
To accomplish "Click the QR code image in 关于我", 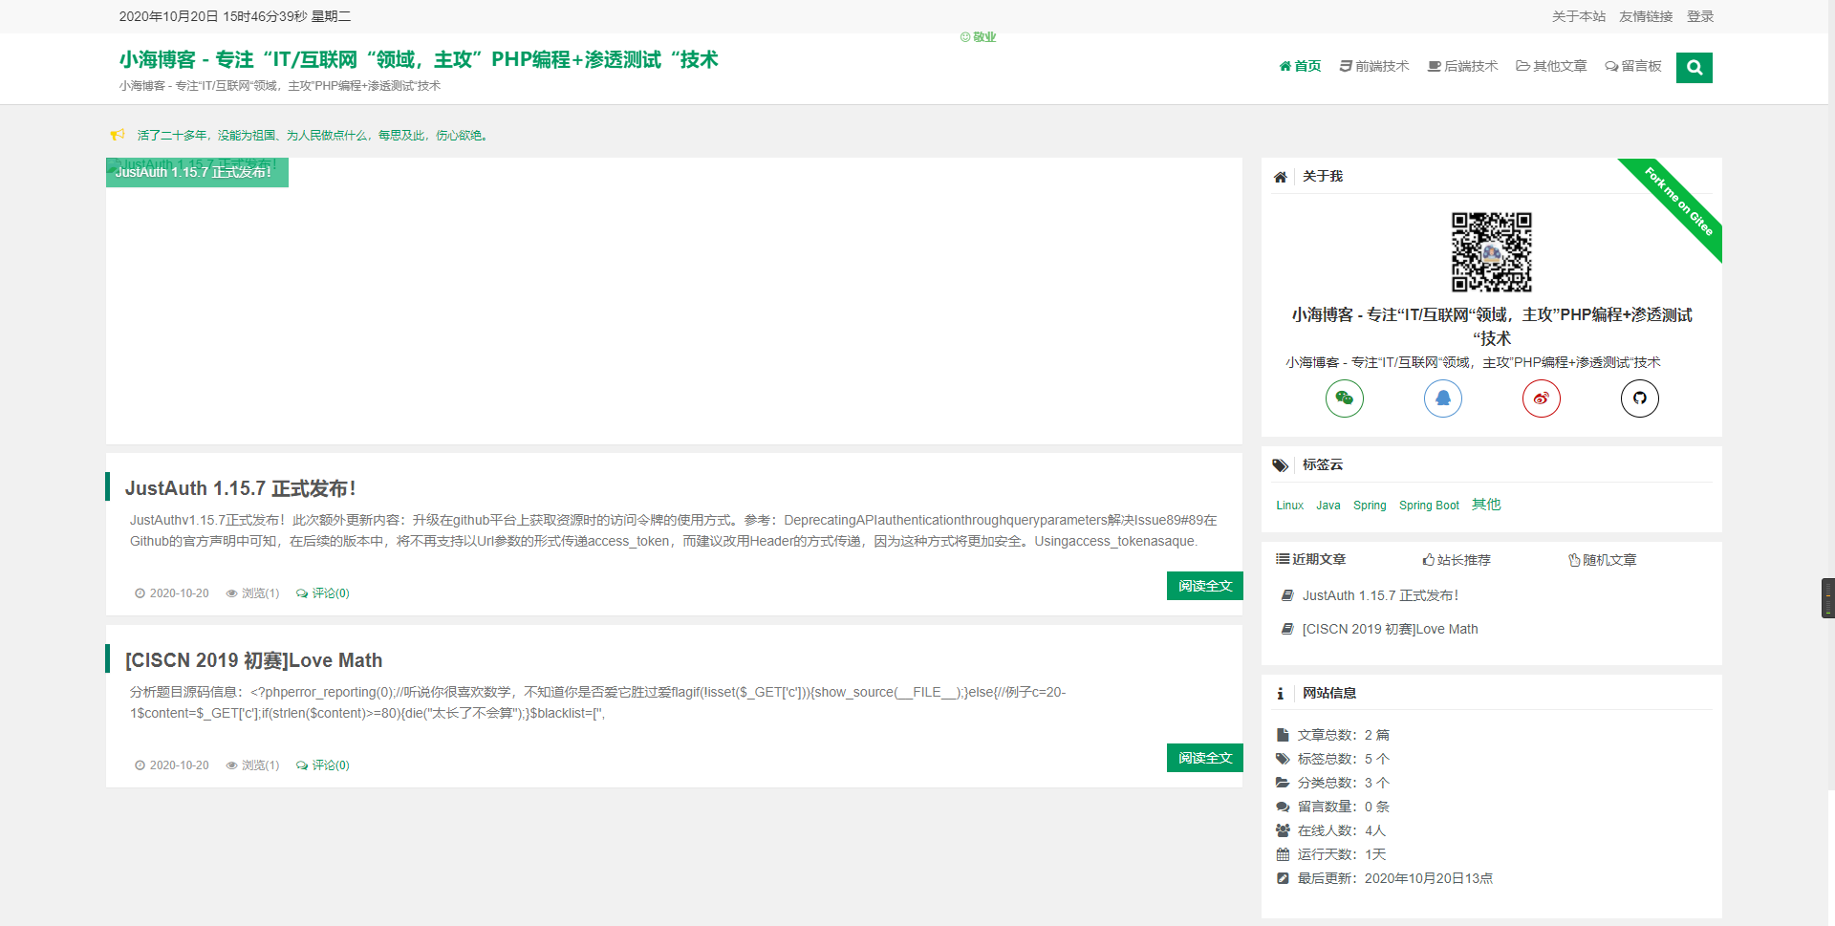I will [1492, 252].
